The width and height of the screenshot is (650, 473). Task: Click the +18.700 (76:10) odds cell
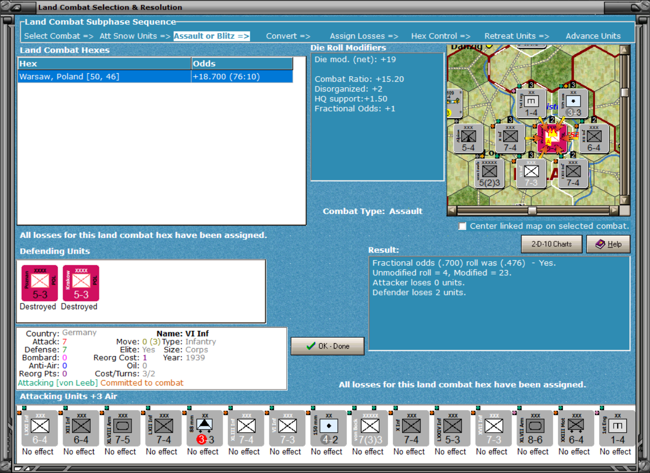click(x=242, y=77)
